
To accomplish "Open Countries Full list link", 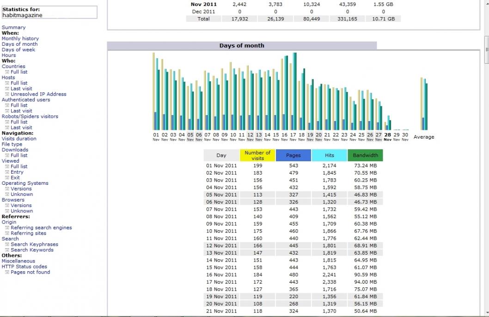I will tap(19, 72).
